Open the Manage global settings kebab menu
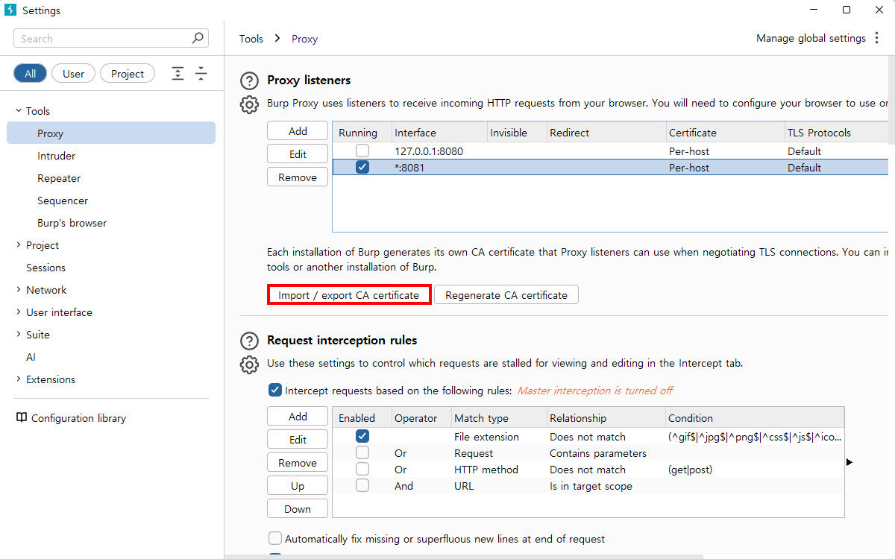This screenshot has width=895, height=559. (x=877, y=39)
